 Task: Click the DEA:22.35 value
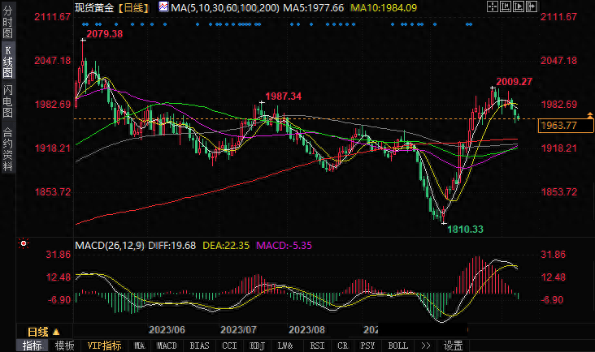click(x=226, y=246)
